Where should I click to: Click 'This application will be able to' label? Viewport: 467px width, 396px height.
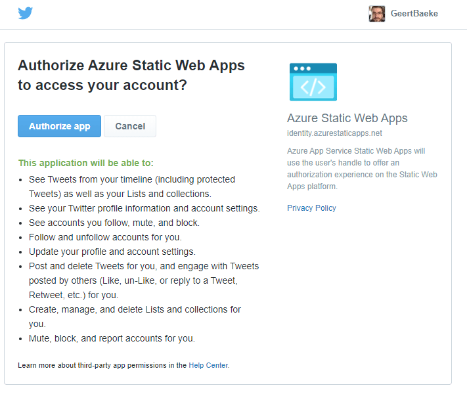coord(86,163)
